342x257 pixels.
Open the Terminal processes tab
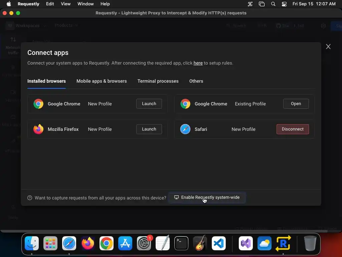158,81
